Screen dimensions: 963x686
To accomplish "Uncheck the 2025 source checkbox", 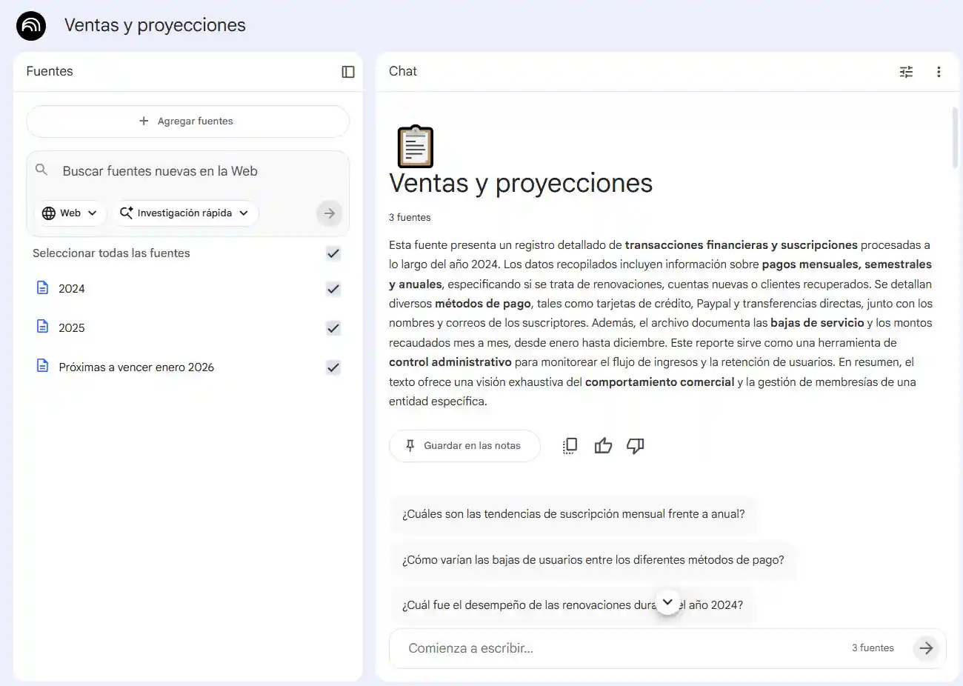I will click(x=333, y=328).
